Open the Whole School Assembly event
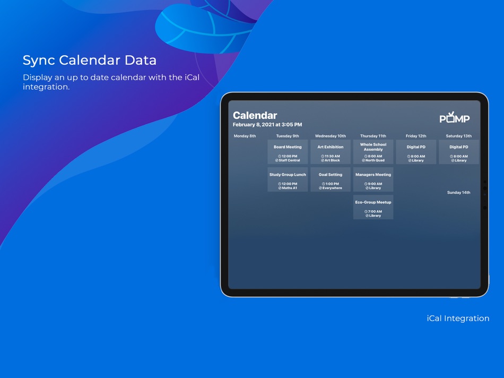The width and height of the screenshot is (504, 378). (373, 152)
